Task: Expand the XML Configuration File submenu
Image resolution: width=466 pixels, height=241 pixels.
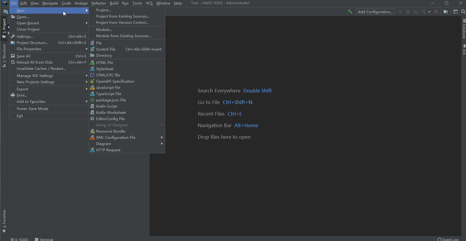Action: tap(127, 138)
